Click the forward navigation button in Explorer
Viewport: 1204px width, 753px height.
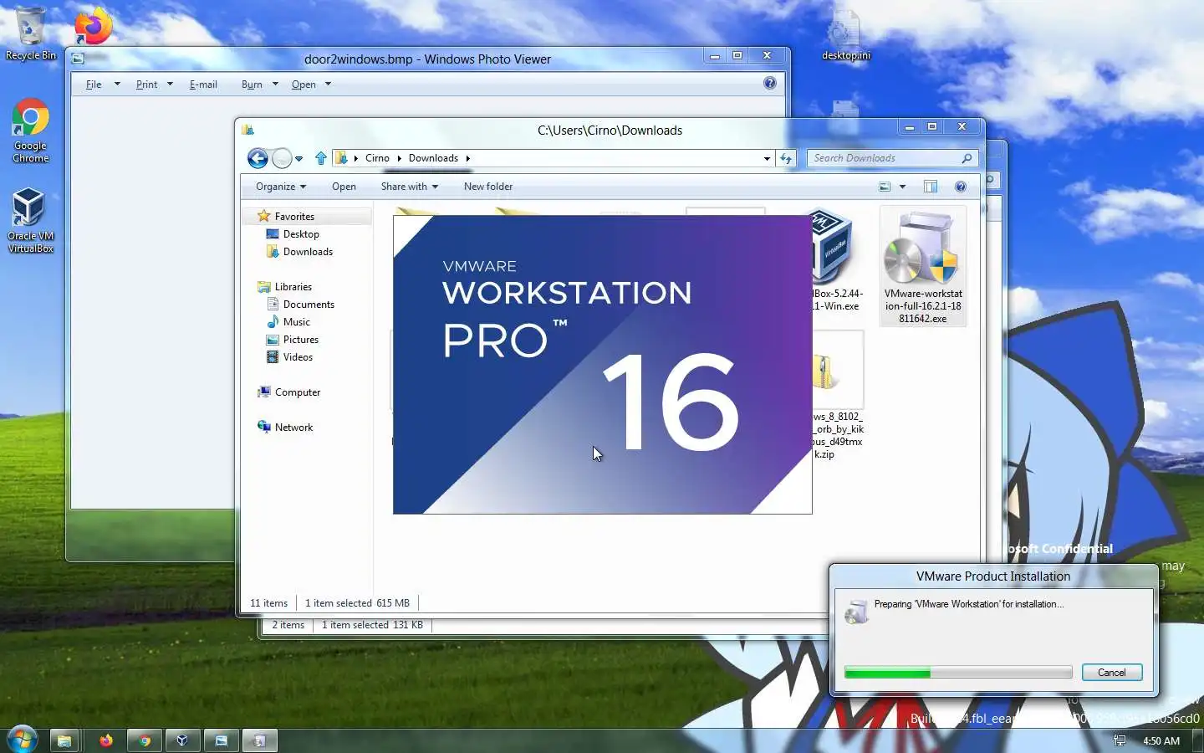tap(283, 158)
